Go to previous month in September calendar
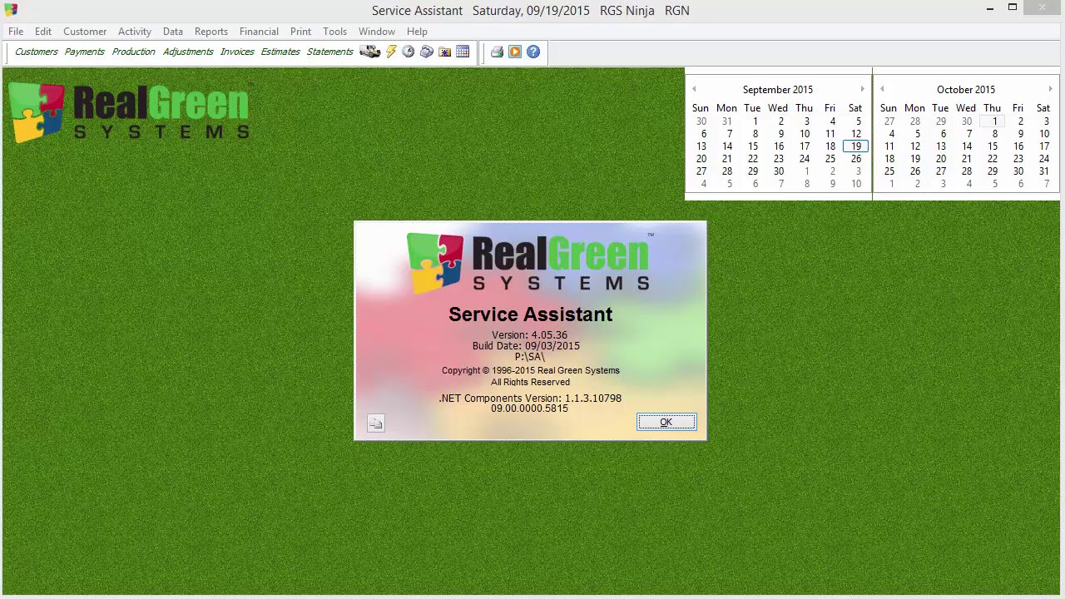This screenshot has height=599, width=1065. pyautogui.click(x=694, y=89)
